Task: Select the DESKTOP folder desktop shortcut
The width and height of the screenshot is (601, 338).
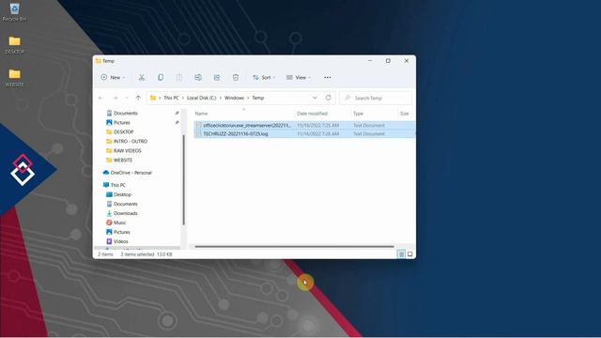Action: 15,45
